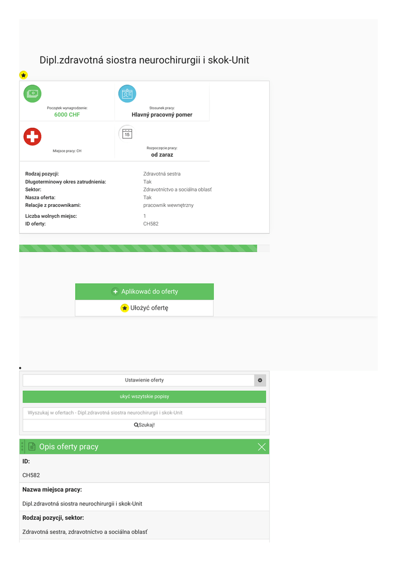Save the offer with Ułożyć ofertę
The height and width of the screenshot is (562, 397).
(x=144, y=308)
